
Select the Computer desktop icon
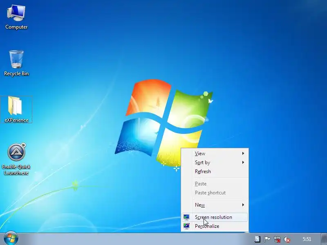(16, 17)
